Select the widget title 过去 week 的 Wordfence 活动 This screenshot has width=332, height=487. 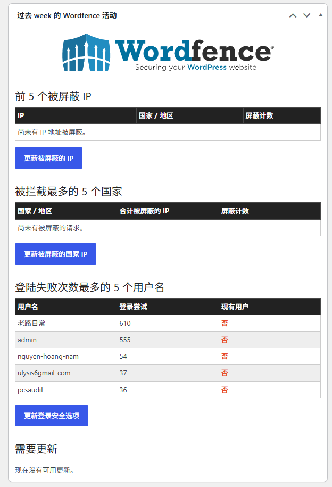point(67,15)
